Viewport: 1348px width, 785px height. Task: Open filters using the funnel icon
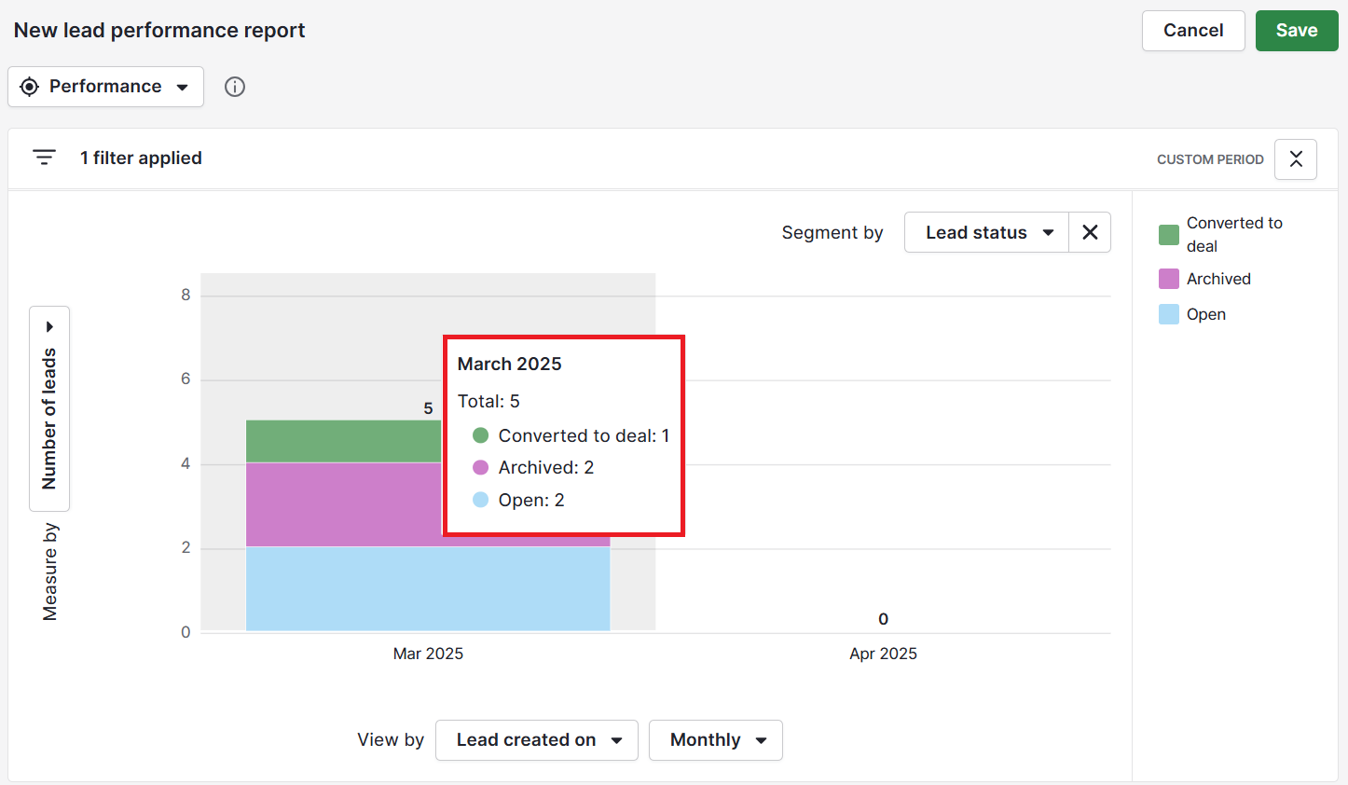tap(44, 157)
